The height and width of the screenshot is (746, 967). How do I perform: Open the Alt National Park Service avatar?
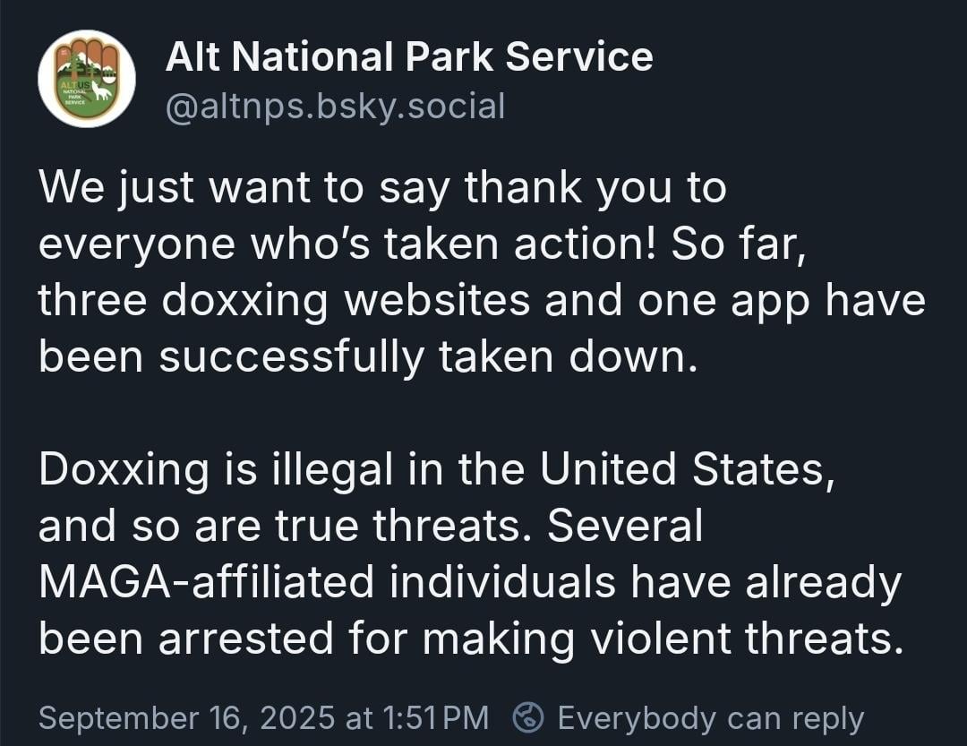86,79
